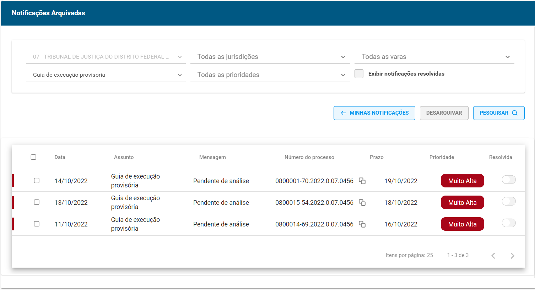Enable Exibir notificações resolvidas checkbox
The height and width of the screenshot is (290, 535).
(359, 74)
